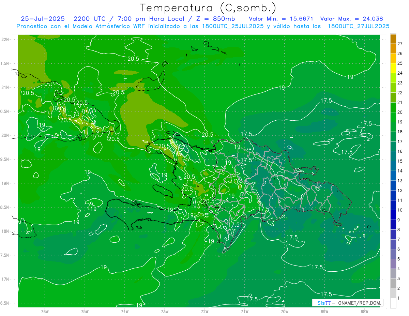Click legend value "27"
The height and width of the screenshot is (316, 409).
[400, 44]
